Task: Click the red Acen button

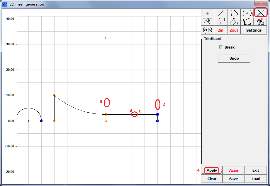Action: pyautogui.click(x=233, y=170)
